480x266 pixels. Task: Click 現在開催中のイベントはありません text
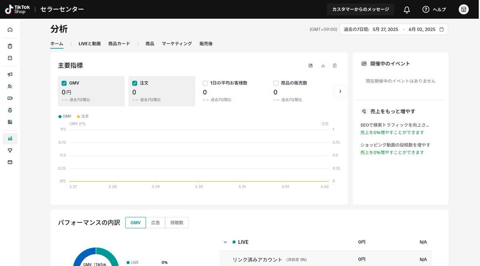401,81
